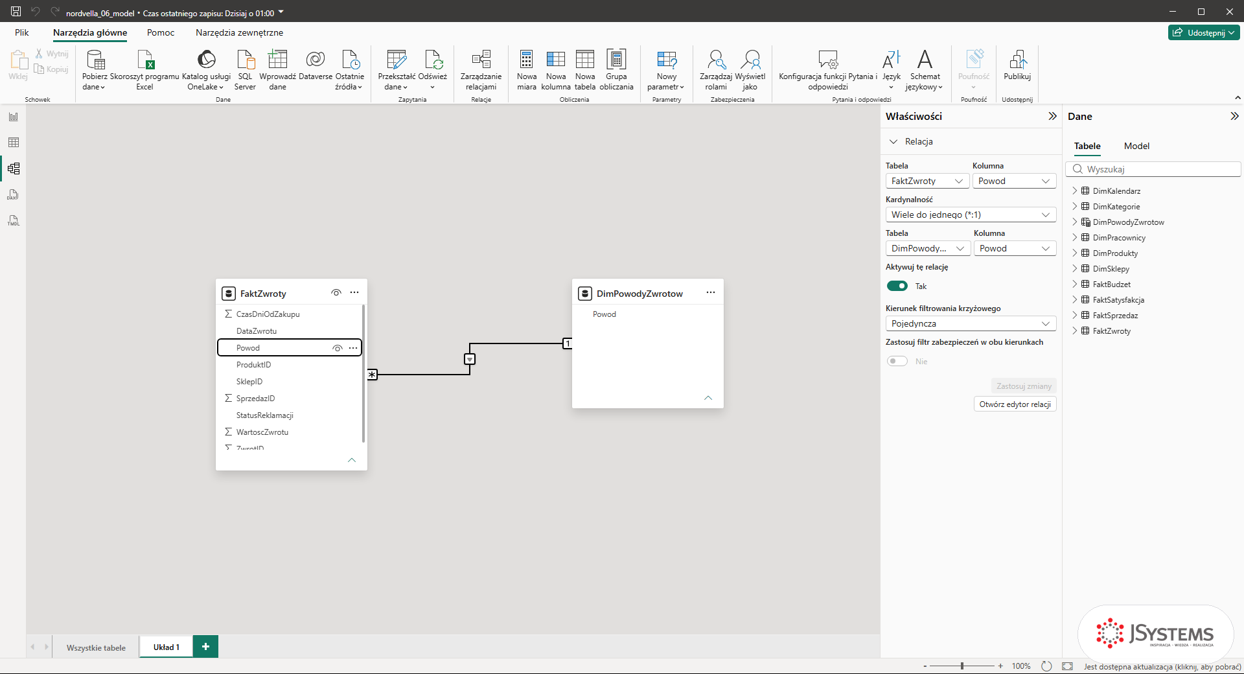Click the Udostępnij button
The image size is (1244, 674).
pos(1204,32)
